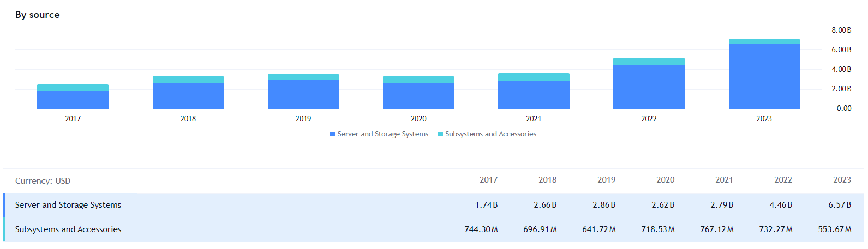Toggle Server and Storage Systems legend label

(x=382, y=134)
